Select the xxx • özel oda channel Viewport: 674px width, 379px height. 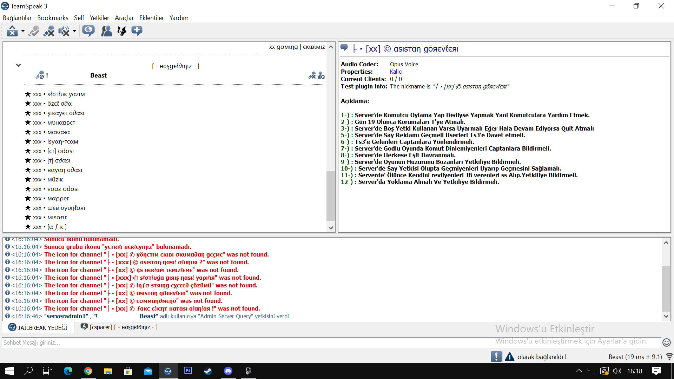[52, 104]
